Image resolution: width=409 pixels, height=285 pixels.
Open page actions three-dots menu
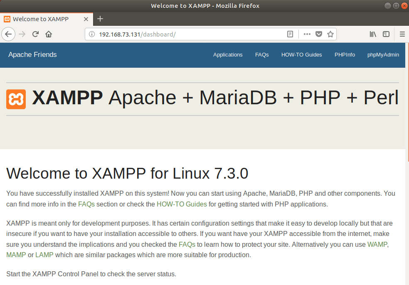(307, 34)
